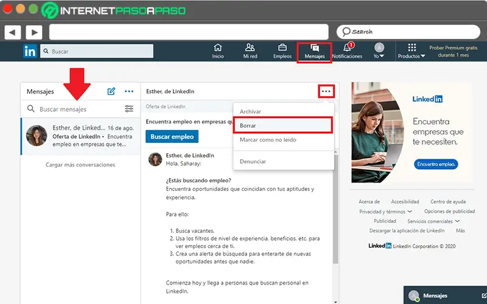Choose Marcar como no leído
The height and width of the screenshot is (304, 487).
(x=283, y=140)
